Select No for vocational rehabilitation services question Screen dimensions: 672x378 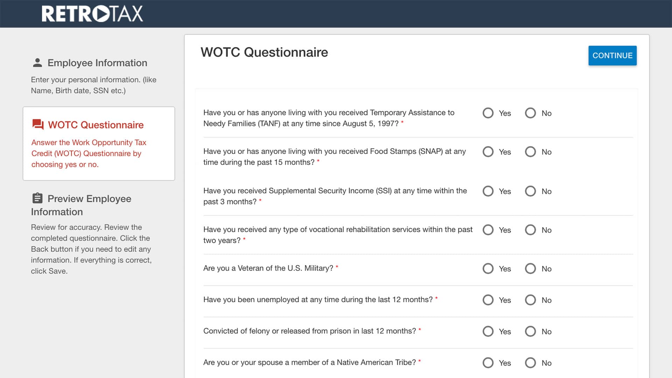pyautogui.click(x=530, y=230)
